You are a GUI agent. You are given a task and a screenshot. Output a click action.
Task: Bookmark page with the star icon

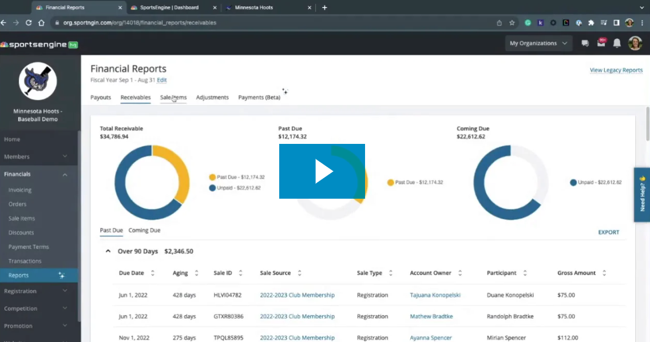512,23
